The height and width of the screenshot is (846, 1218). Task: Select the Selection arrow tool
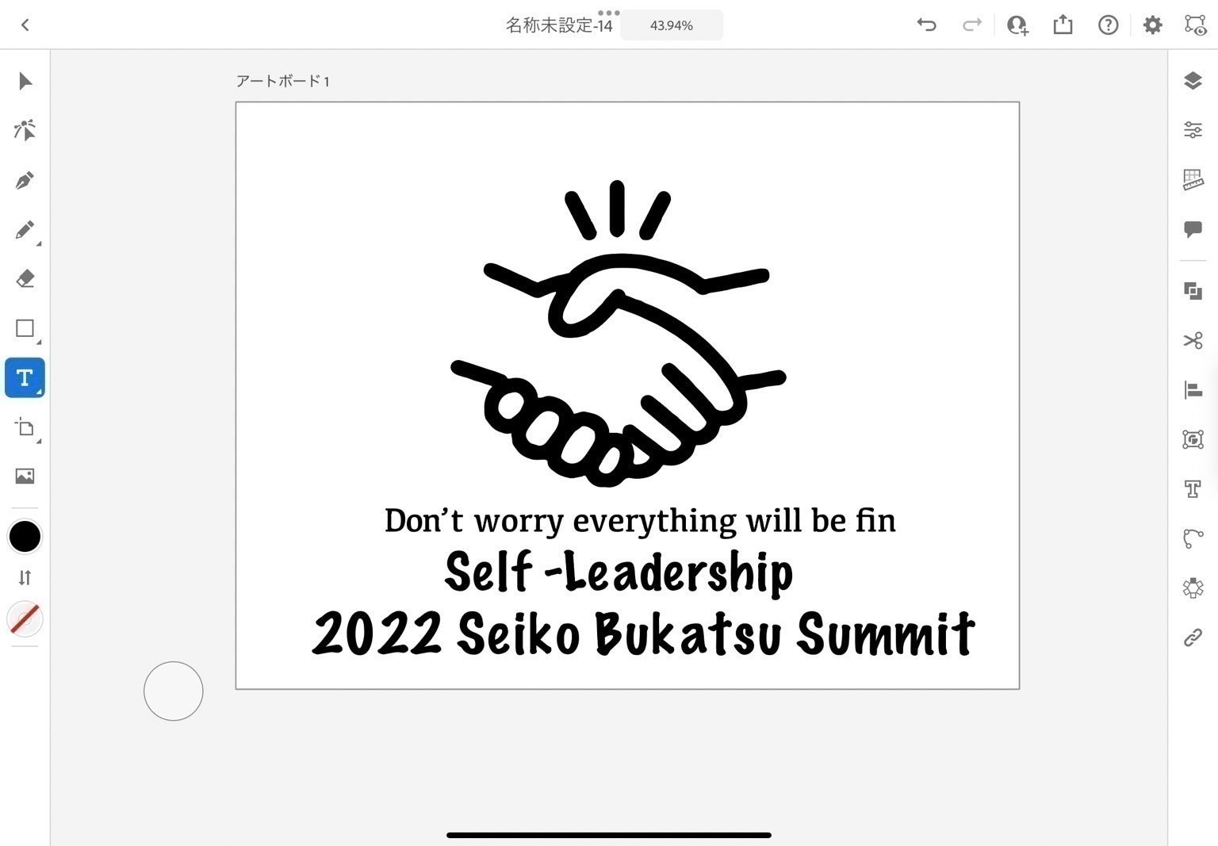tap(25, 81)
